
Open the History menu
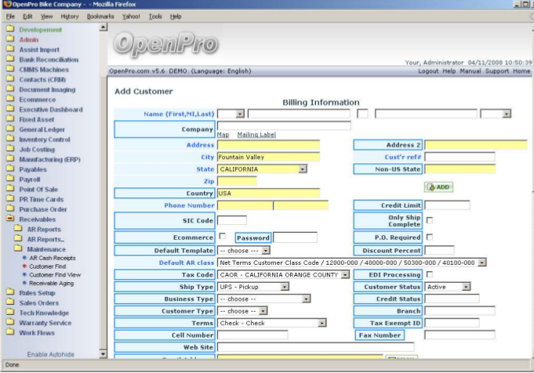70,16
